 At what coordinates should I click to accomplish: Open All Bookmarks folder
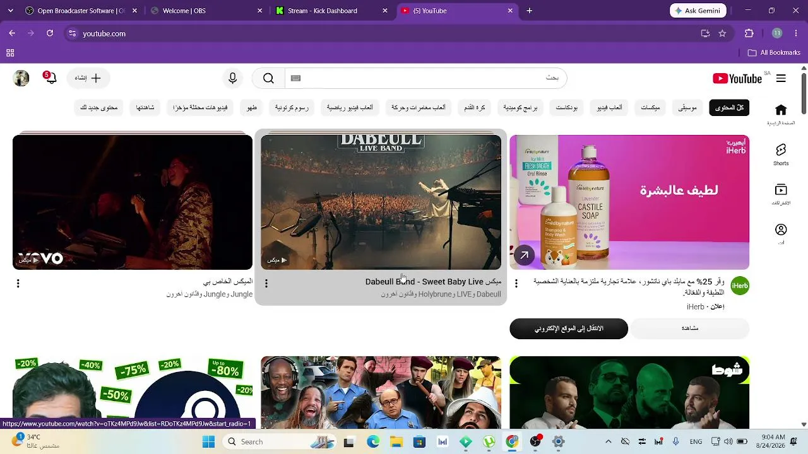pos(775,53)
